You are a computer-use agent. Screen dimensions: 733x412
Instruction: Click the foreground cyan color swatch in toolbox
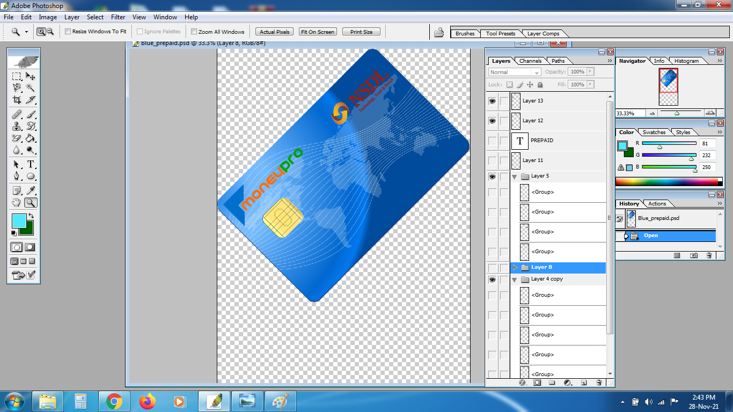pos(18,220)
